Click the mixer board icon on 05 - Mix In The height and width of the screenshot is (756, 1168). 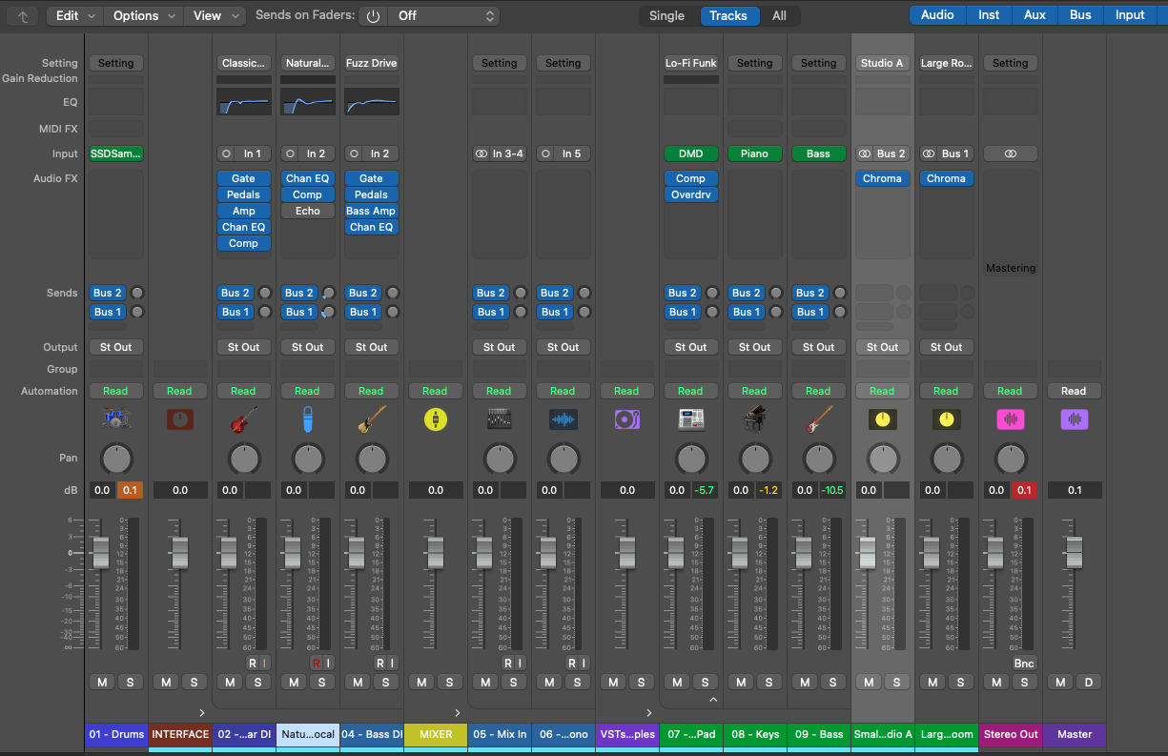499,419
